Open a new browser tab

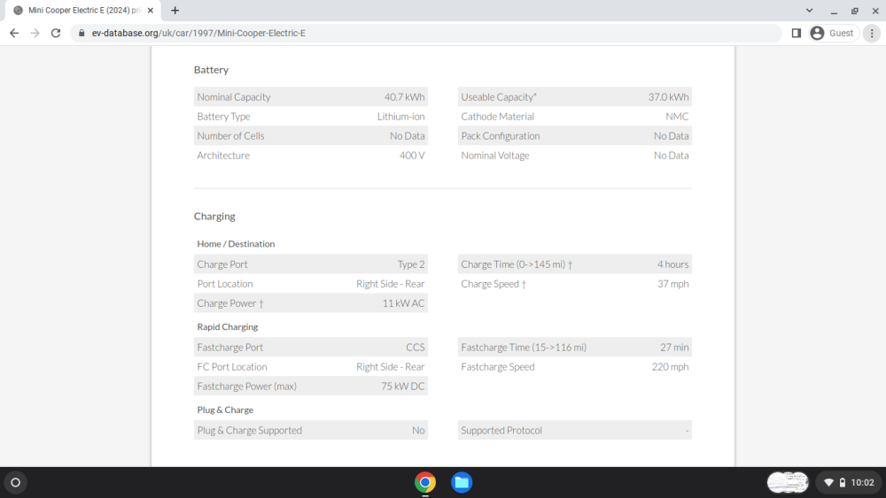(175, 10)
